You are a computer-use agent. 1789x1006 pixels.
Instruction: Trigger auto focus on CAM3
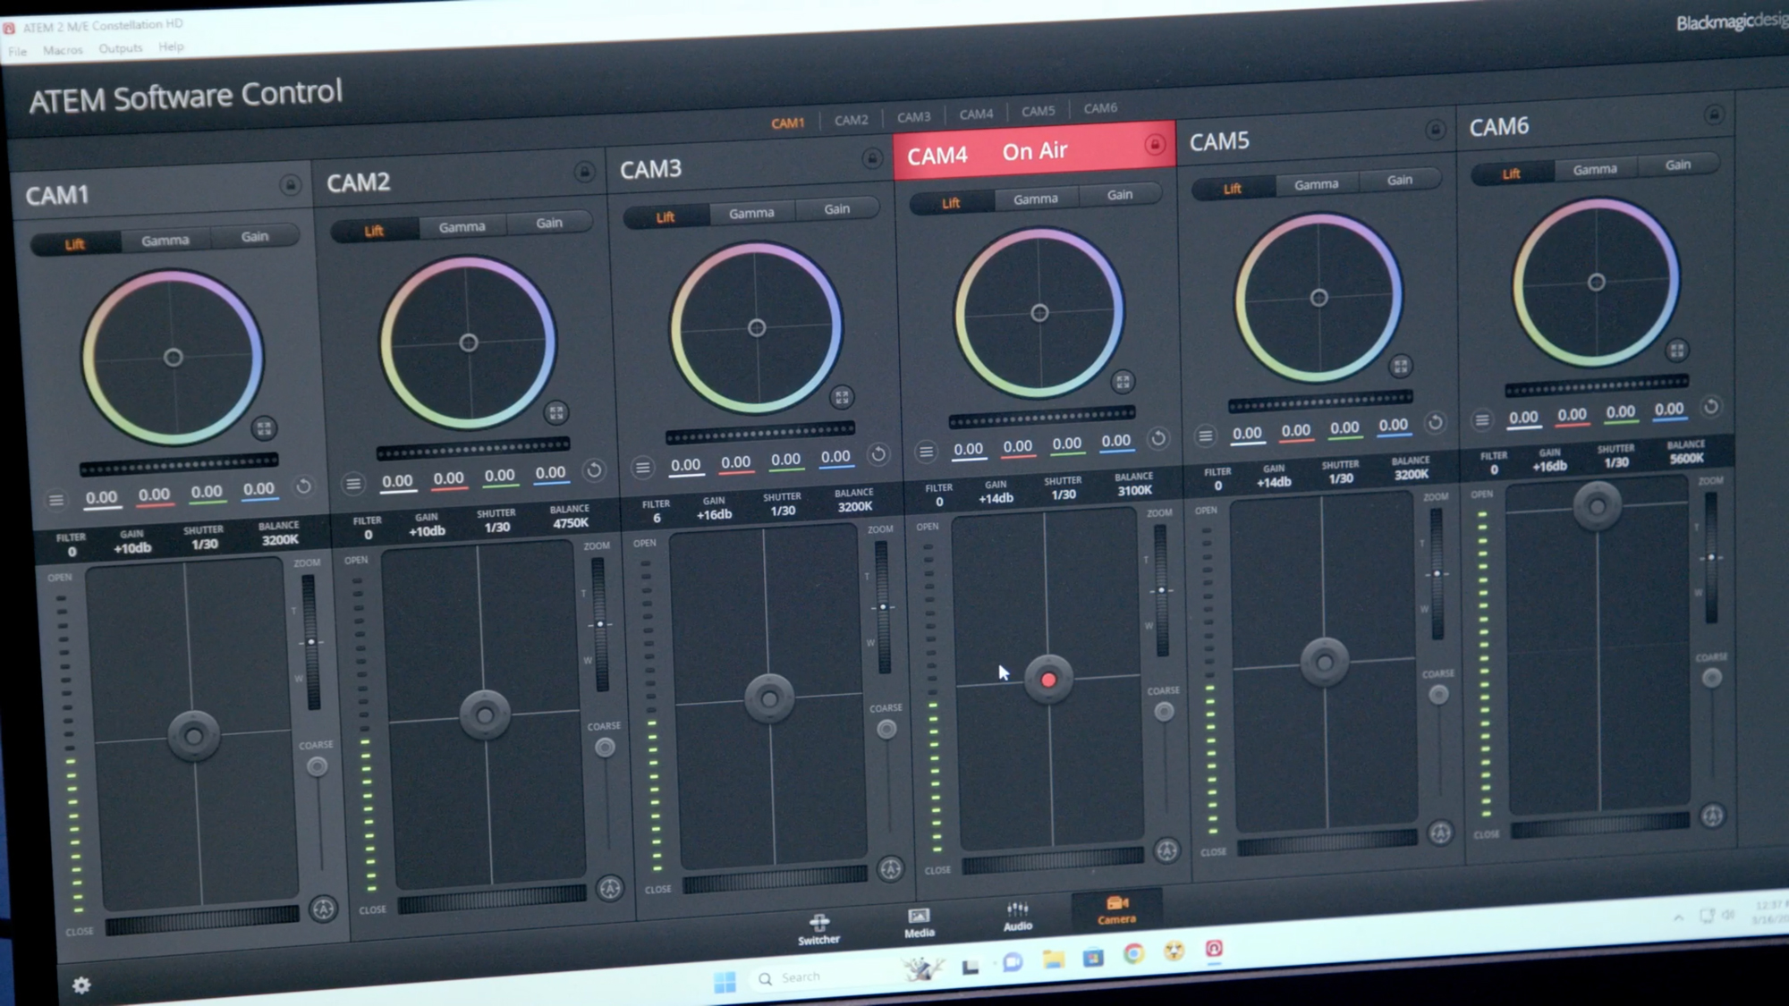coord(890,869)
